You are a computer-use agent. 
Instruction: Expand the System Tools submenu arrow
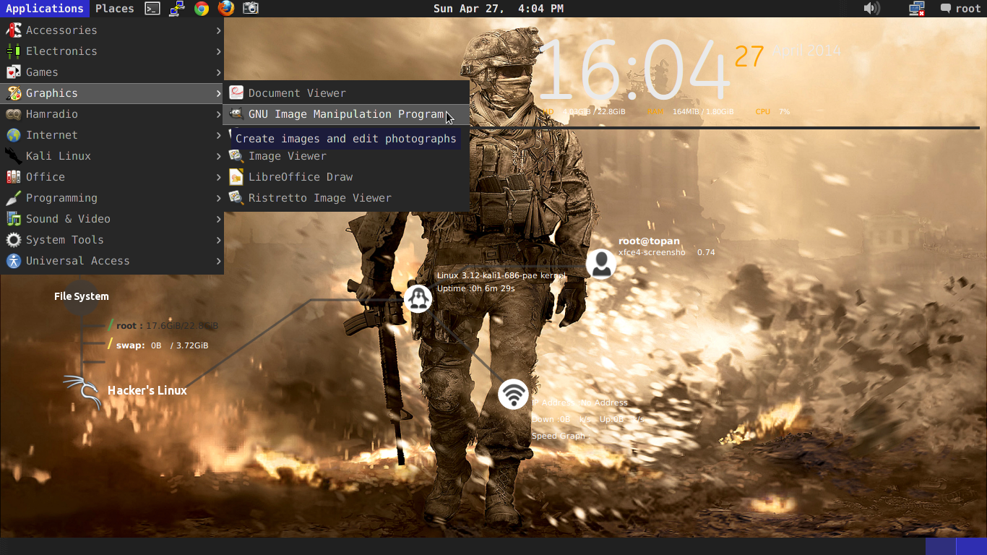click(x=218, y=240)
